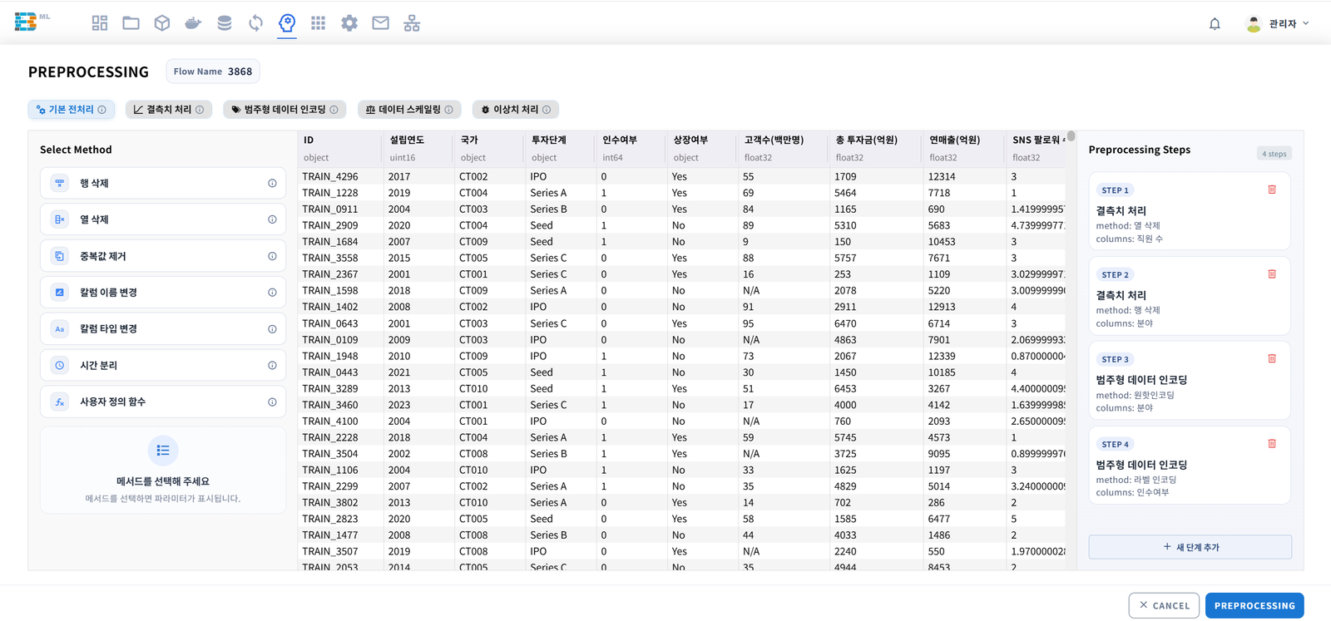Delete STEP 4 with its trash icon
Viewport: 1331px width, 621px height.
tap(1272, 444)
